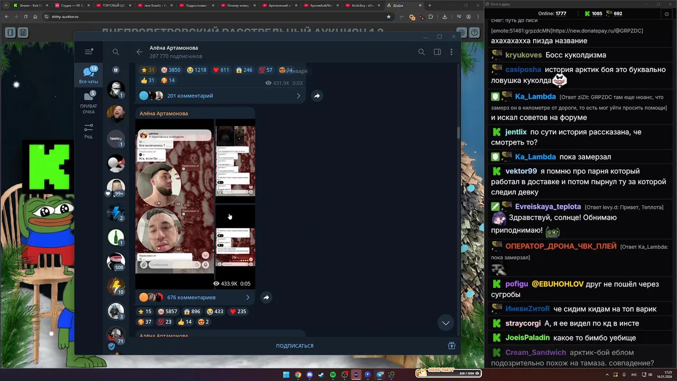Open the 676 комментариев thread
This screenshot has height=381, width=677.
[x=191, y=297]
